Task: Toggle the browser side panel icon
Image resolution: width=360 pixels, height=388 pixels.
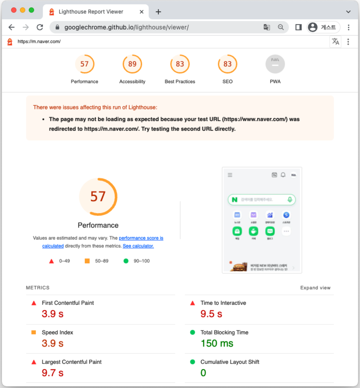Action: tap(298, 27)
